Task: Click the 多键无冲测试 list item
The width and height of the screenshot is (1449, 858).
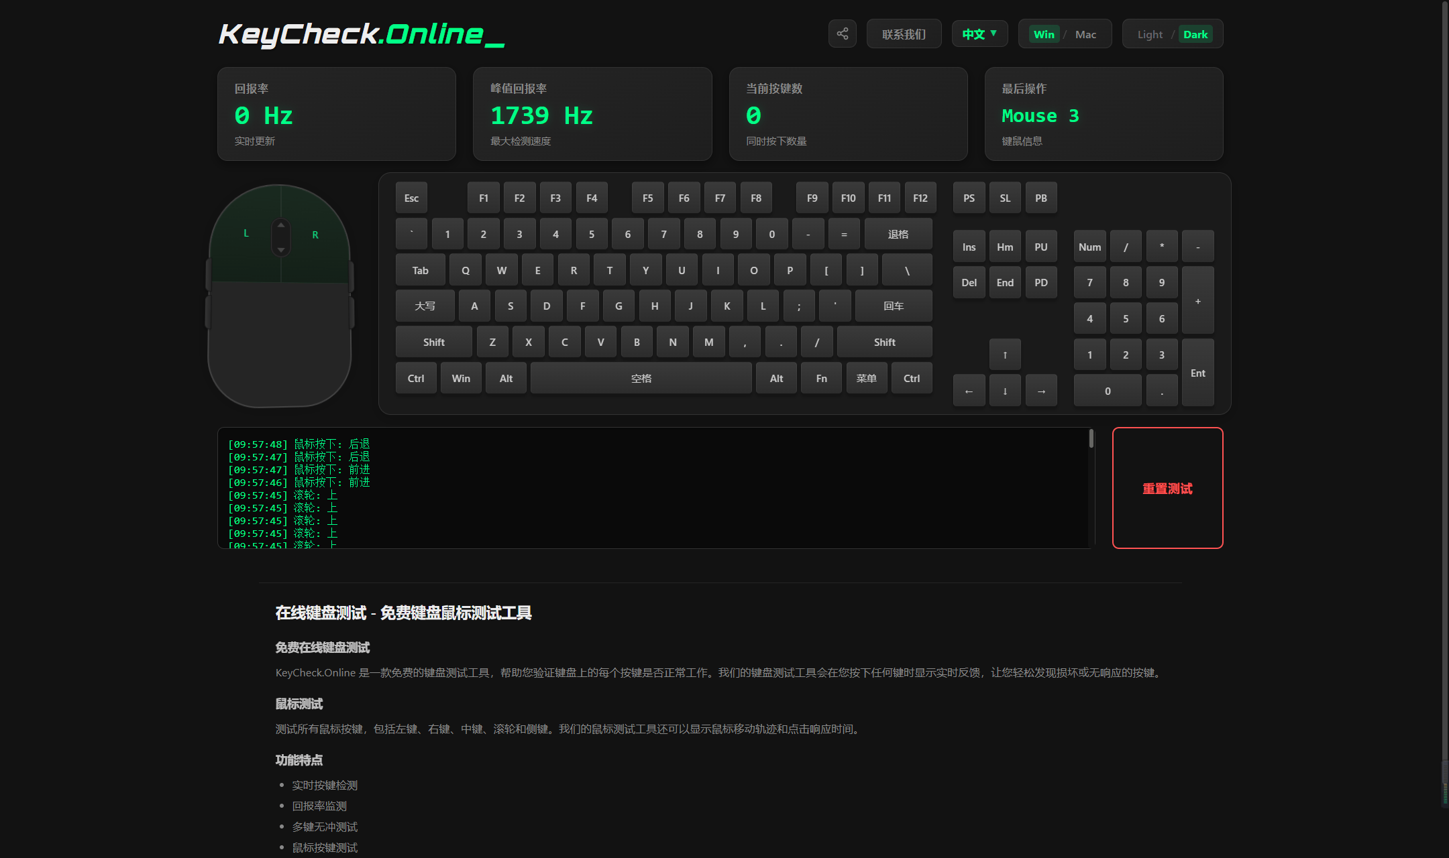Action: 325,826
